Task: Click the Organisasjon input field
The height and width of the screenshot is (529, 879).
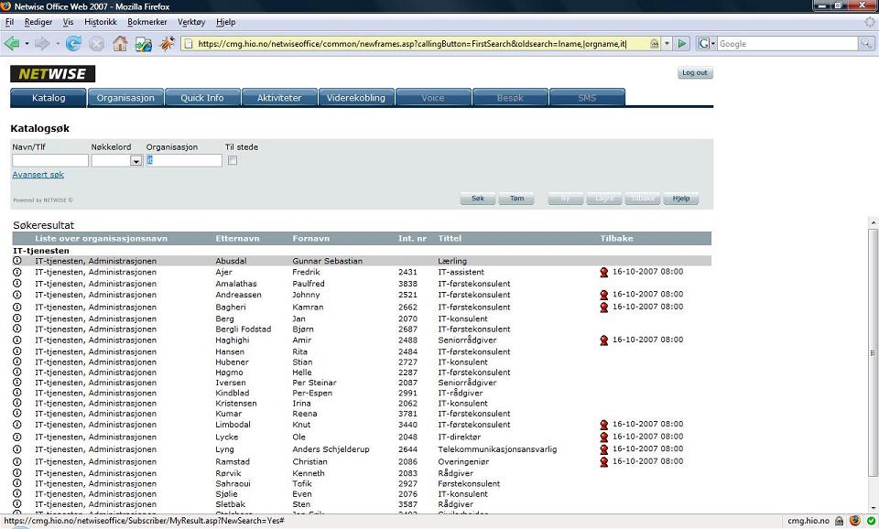Action: [184, 160]
